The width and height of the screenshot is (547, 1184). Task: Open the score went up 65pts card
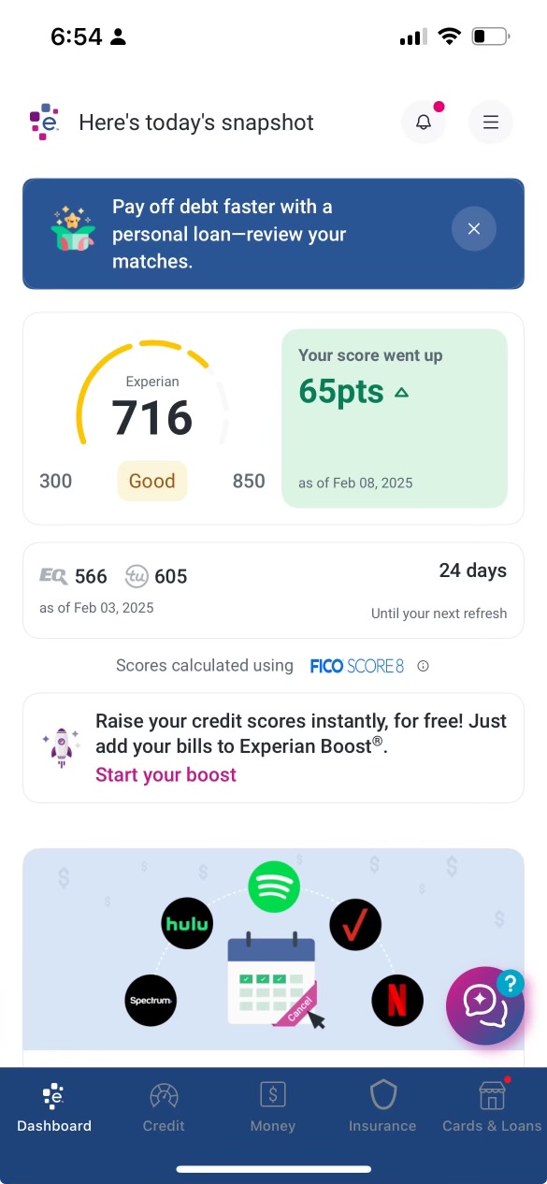tap(395, 418)
